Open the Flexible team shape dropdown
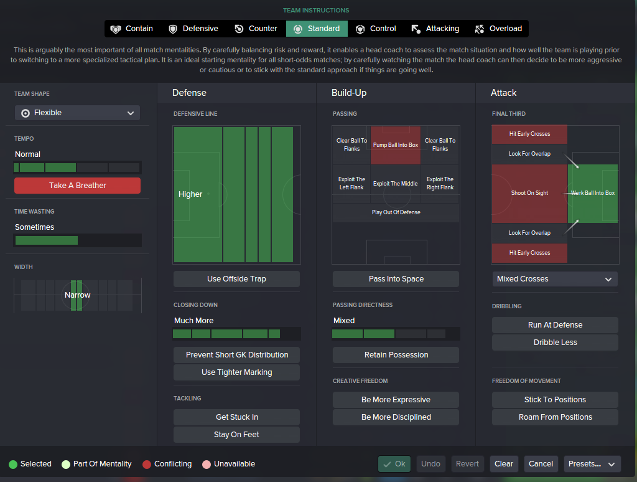 click(x=77, y=113)
